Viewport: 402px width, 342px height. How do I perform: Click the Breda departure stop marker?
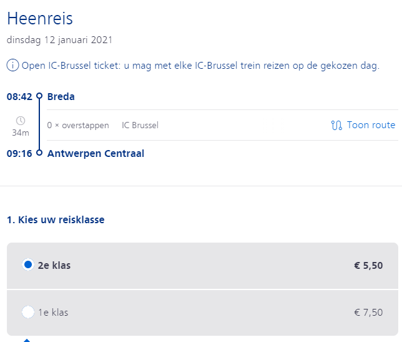(x=39, y=96)
